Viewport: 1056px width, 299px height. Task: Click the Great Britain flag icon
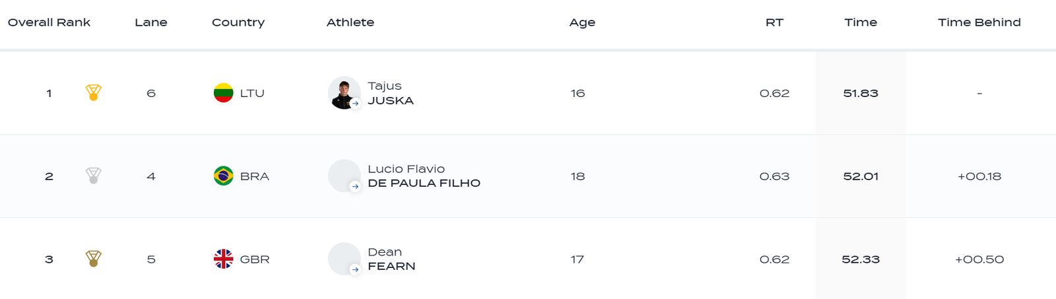point(223,259)
